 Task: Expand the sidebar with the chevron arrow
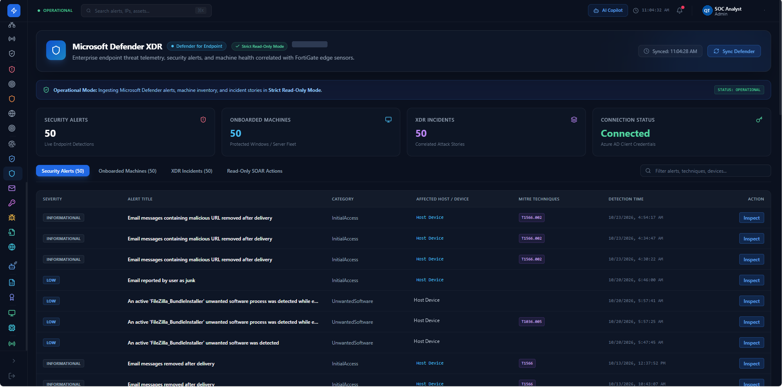point(14,361)
